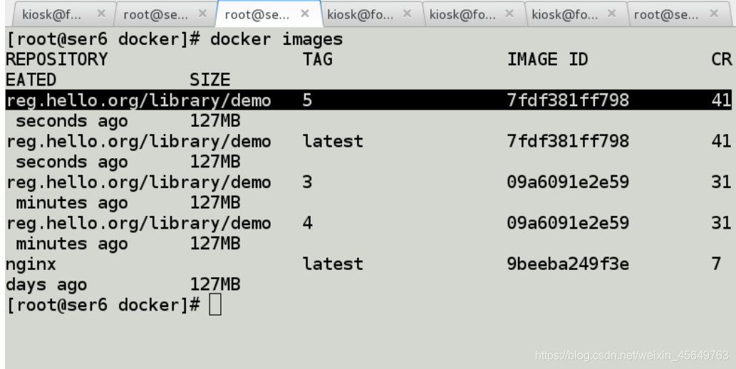Close the fifth tab kiosk@fo...
The height and width of the screenshot is (369, 736).
[x=509, y=14]
